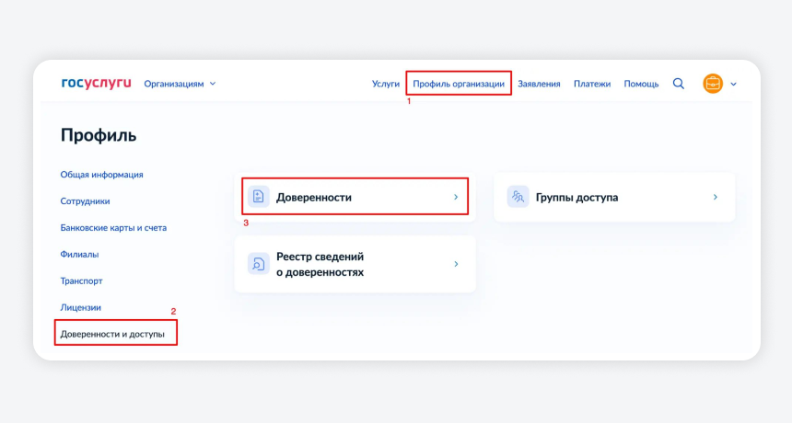Click the document icon on the Доверенности card
The image size is (792, 423).
(258, 197)
